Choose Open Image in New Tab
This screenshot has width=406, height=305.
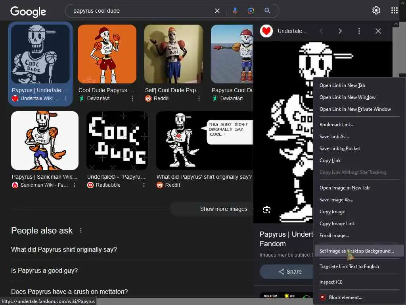(x=359, y=188)
